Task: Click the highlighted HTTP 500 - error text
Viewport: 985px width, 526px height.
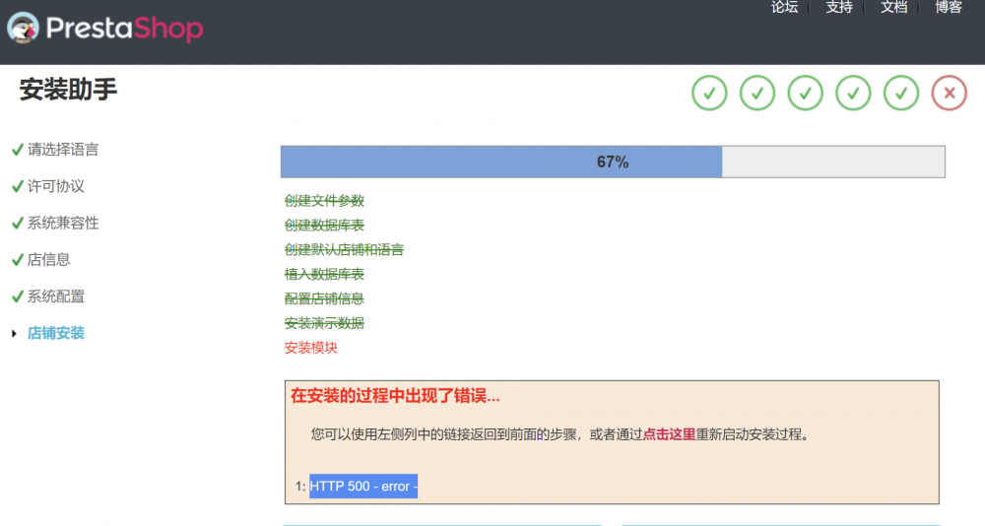Action: pos(363,486)
